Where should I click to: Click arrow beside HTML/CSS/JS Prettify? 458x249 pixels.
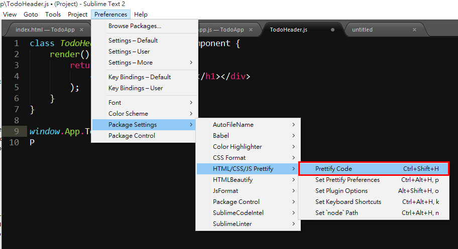[x=294, y=169]
